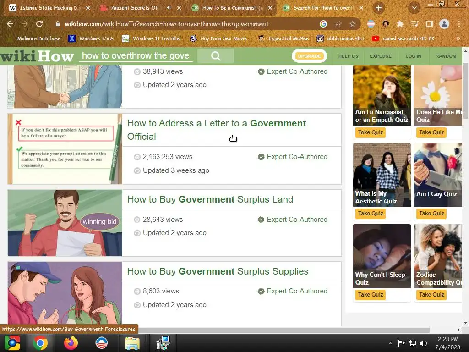Viewport: 469px width, 352px height.
Task: Click the address bar URL
Action: (167, 24)
